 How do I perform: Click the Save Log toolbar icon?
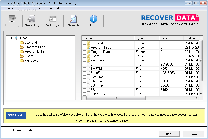point(31,19)
